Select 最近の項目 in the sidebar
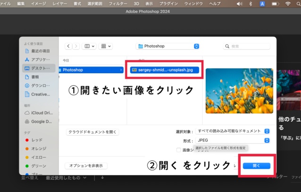Image resolution: width=301 pixels, height=192 pixels. tap(38, 51)
